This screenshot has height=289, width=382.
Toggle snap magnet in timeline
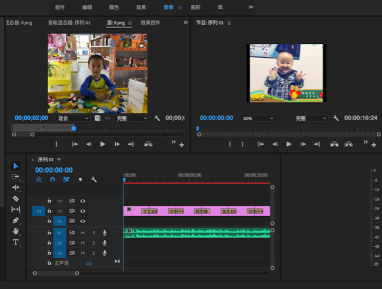pyautogui.click(x=52, y=180)
